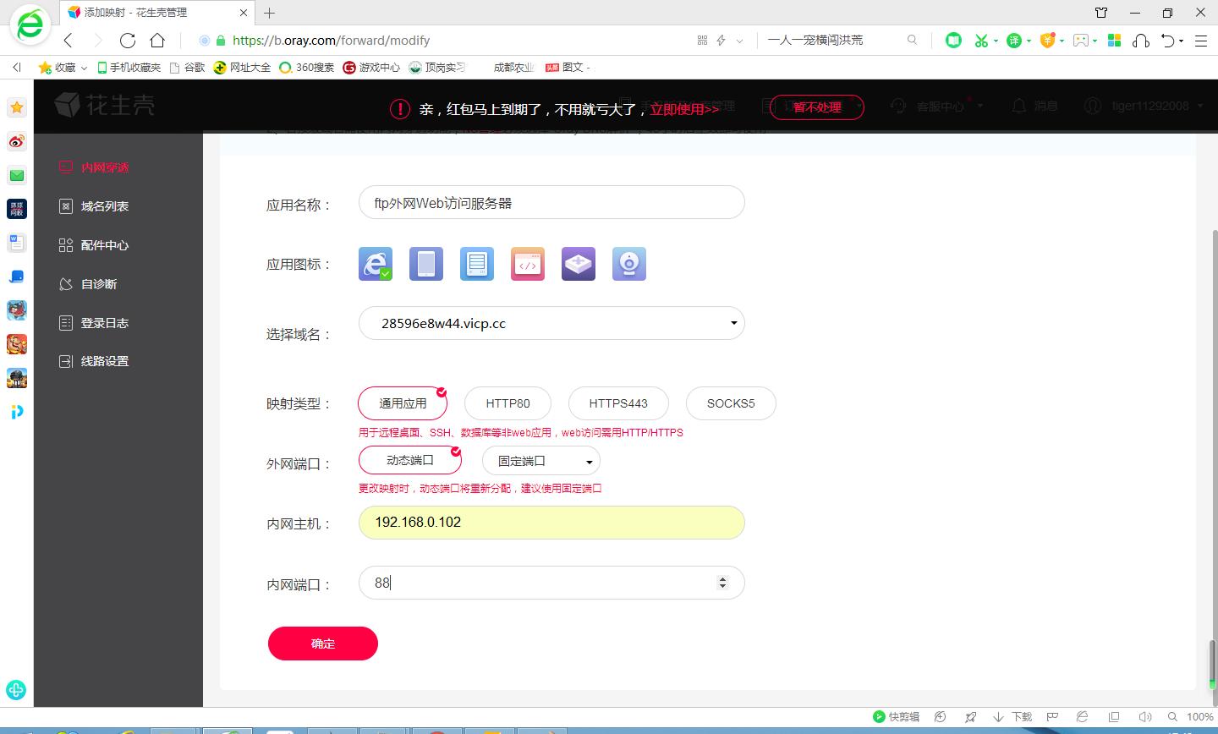
Task: Click the 译 translate icon in the toolbar
Action: (1014, 40)
